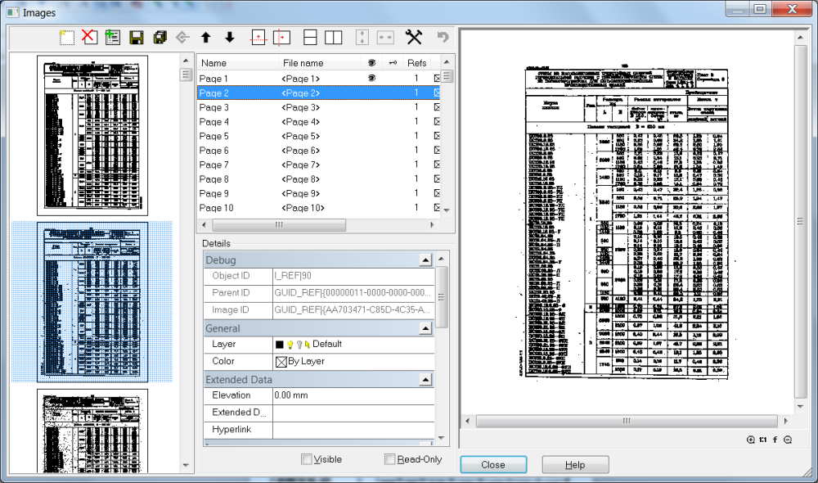This screenshot has height=483, width=818.
Task: Click the delete image red X icon
Action: click(89, 37)
